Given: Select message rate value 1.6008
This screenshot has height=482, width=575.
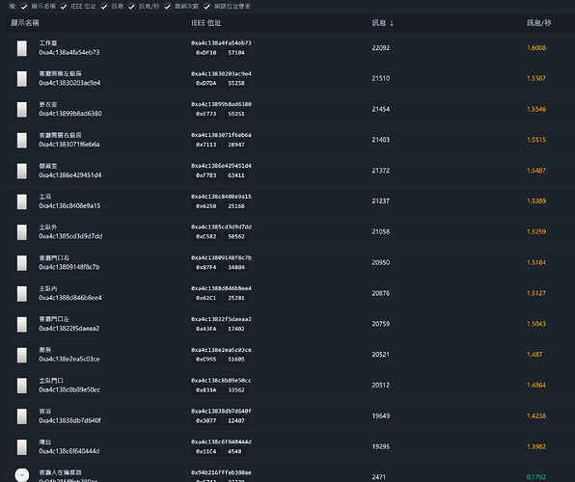Looking at the screenshot, I should (x=536, y=47).
